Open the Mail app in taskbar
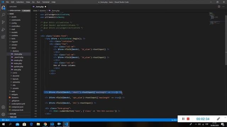The height and width of the screenshot is (127, 227). coord(17,124)
